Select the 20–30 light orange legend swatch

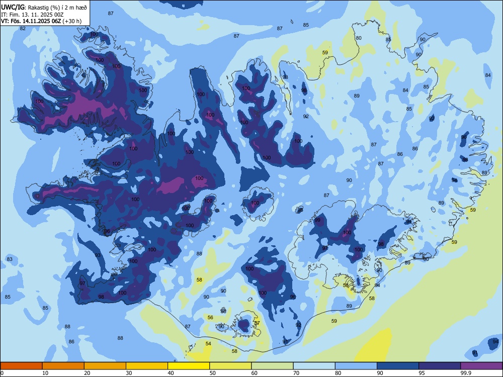[x=105, y=366]
